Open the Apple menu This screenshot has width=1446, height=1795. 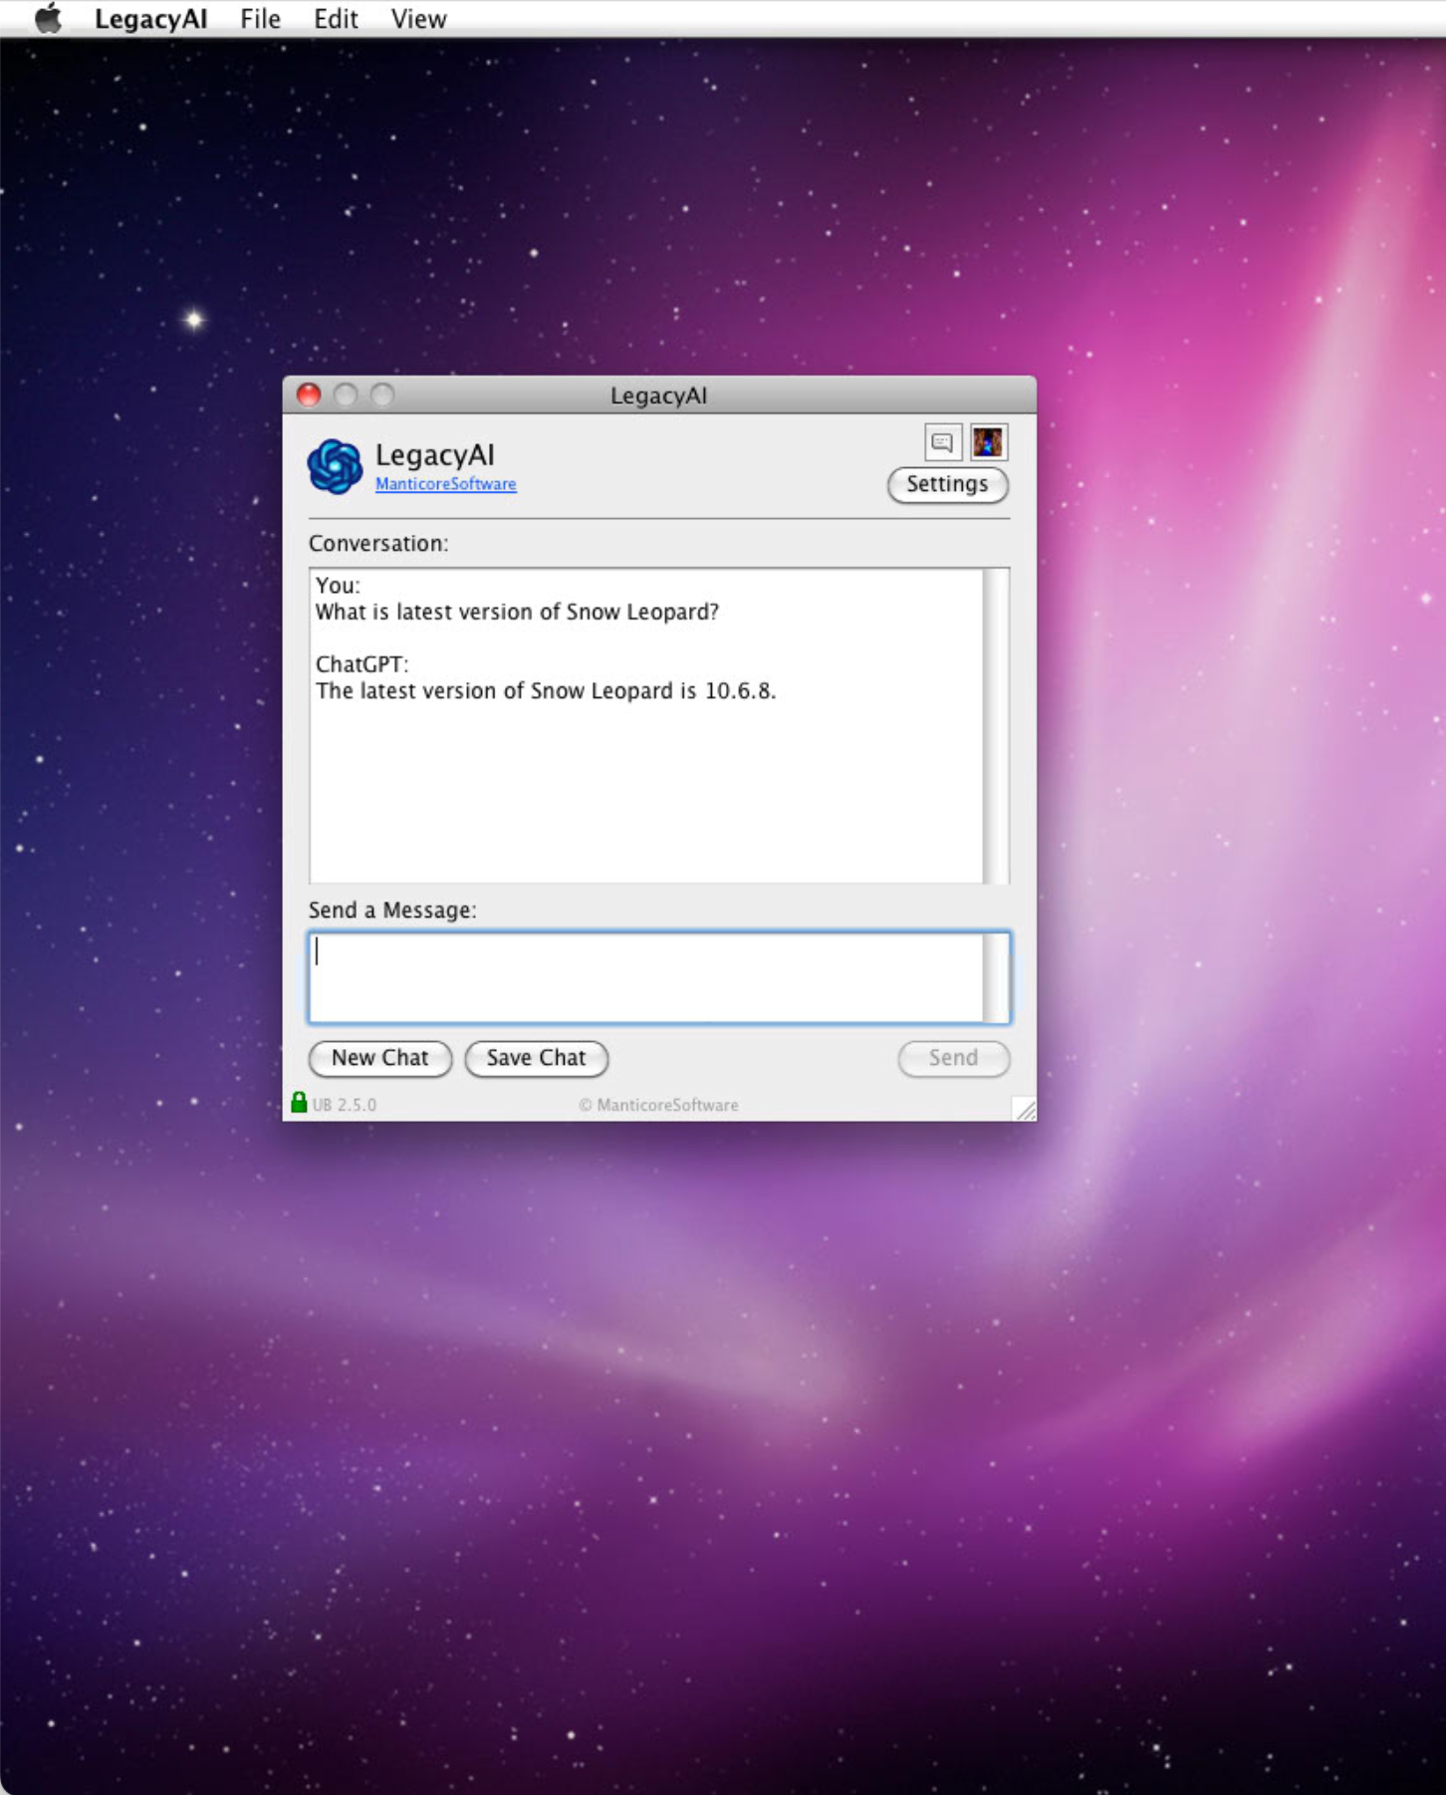coord(47,19)
